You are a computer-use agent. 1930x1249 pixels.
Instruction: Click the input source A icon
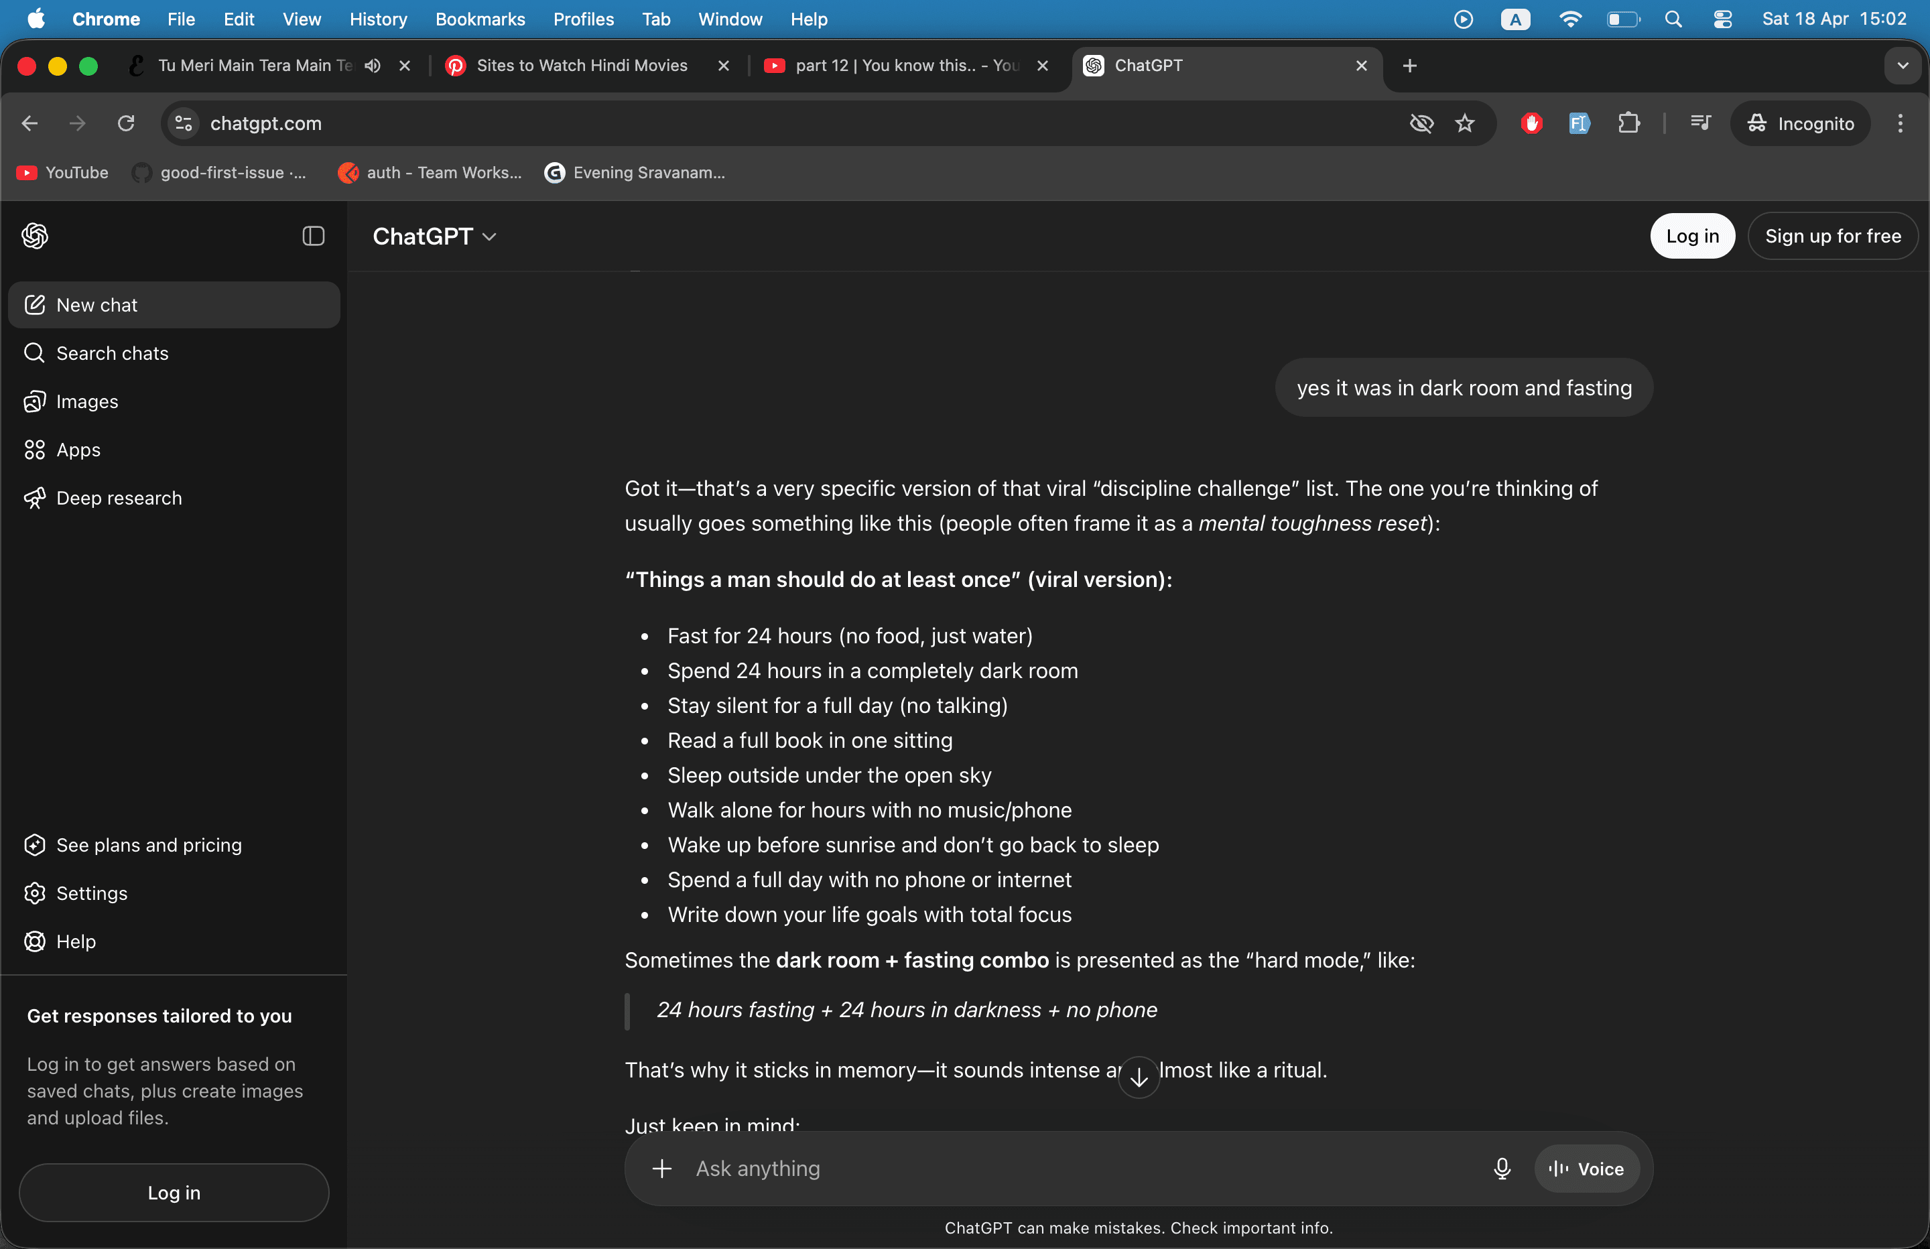(1515, 19)
